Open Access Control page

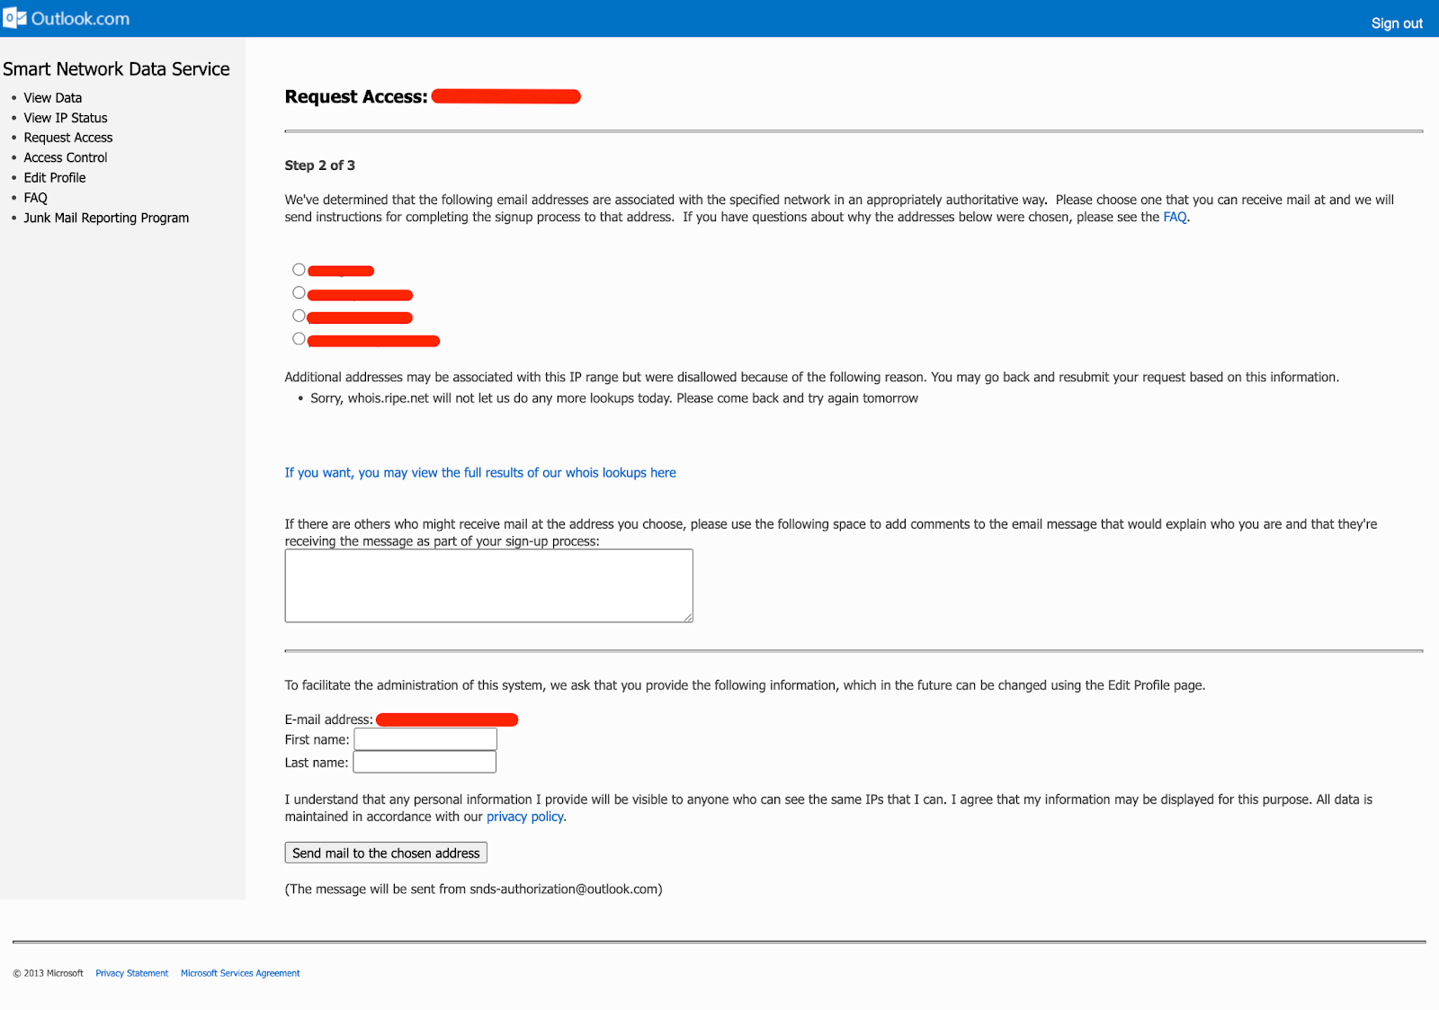(x=66, y=157)
